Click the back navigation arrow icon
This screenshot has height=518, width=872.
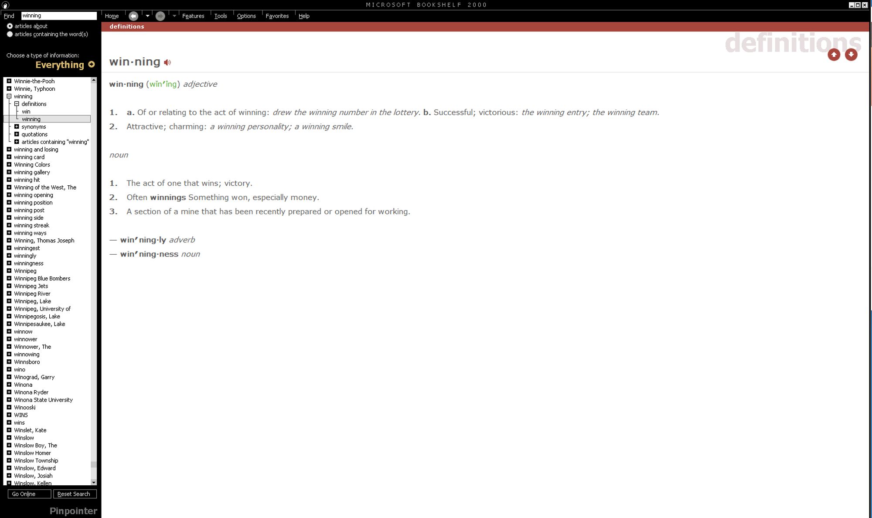tap(133, 15)
